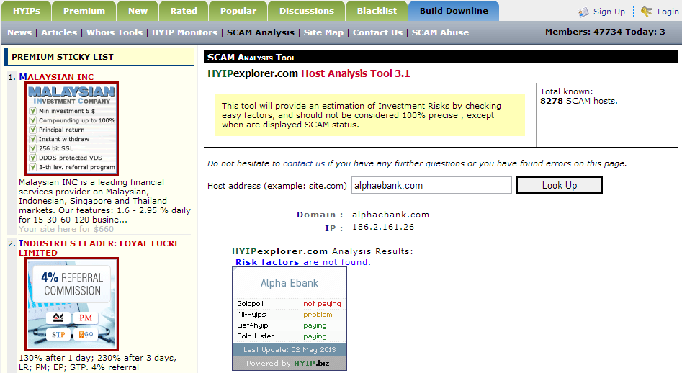Open Industries Leader: Loyal Lucre Limited link
This screenshot has width=682, height=373.
click(99, 248)
